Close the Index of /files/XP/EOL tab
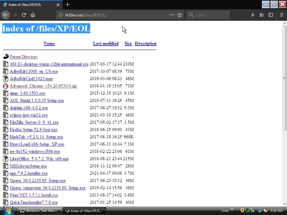This screenshot has height=215, width=287. 58,5
